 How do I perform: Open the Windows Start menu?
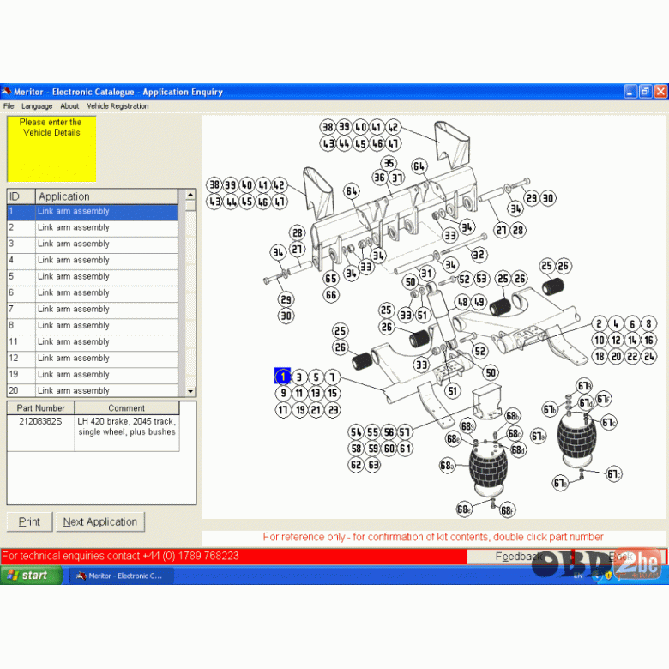click(31, 576)
